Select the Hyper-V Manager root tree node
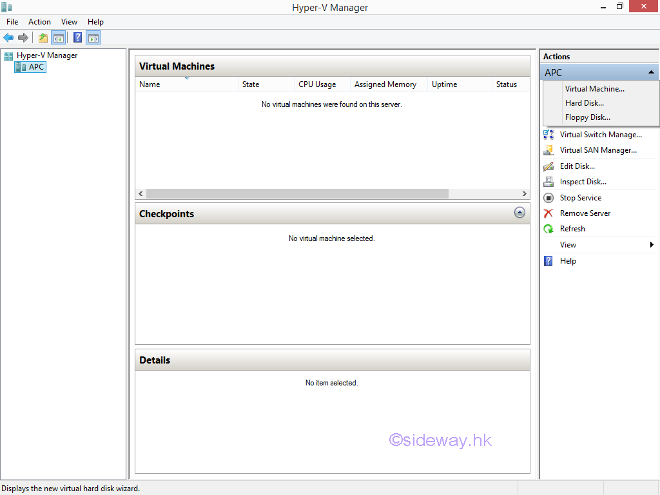 pos(46,55)
